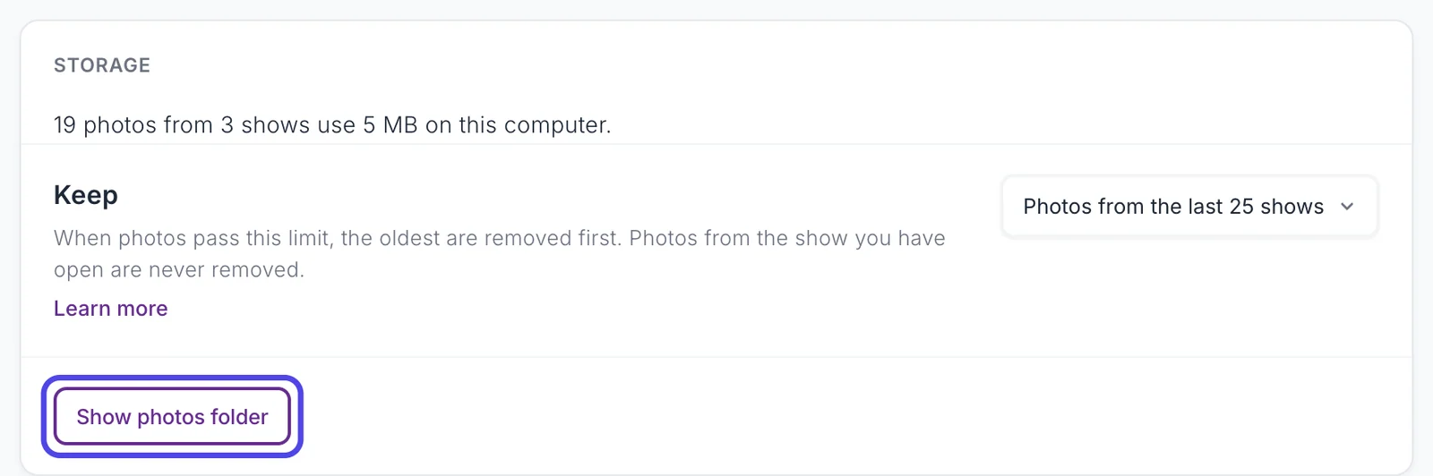Click the 'Photos from the last 25 shows' label
The height and width of the screenshot is (476, 1433).
(1173, 207)
